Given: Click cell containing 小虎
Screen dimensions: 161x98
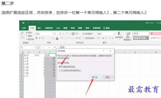Looking at the screenshot, I should click(29, 58).
